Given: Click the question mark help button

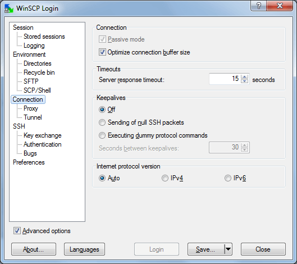Looking at the screenshot, I should [259, 6].
